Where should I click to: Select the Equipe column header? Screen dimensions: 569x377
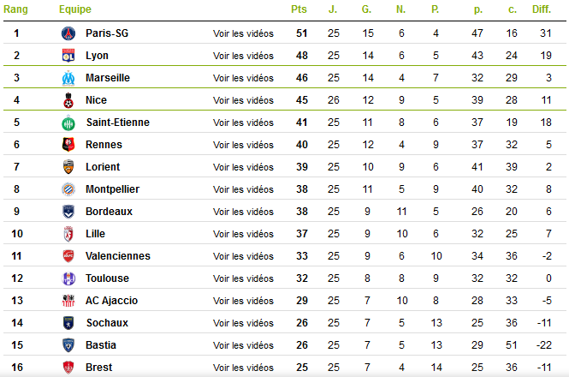coord(75,9)
